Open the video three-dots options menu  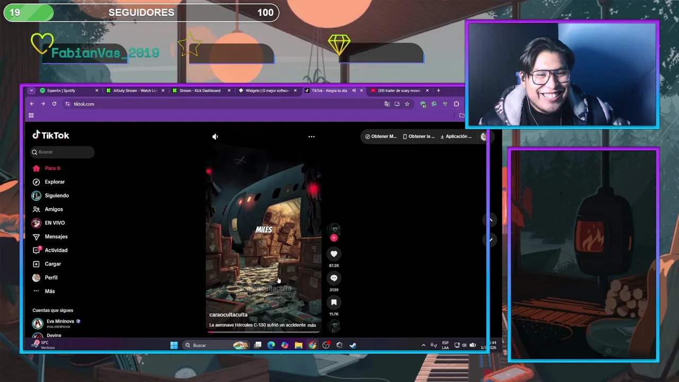(311, 136)
